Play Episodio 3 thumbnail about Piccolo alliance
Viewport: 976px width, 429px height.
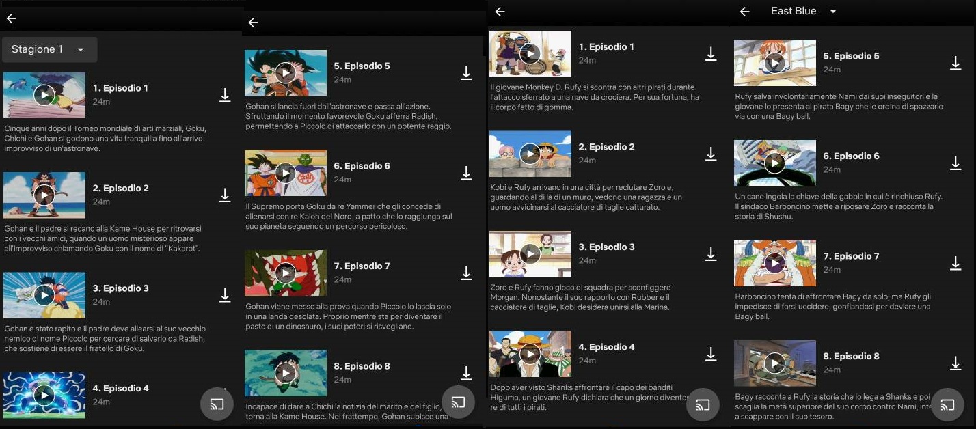coord(44,295)
